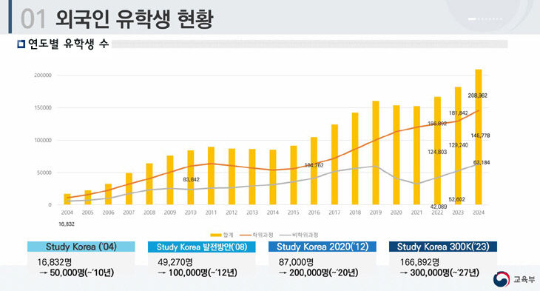Click the data label 42,089

point(439,207)
